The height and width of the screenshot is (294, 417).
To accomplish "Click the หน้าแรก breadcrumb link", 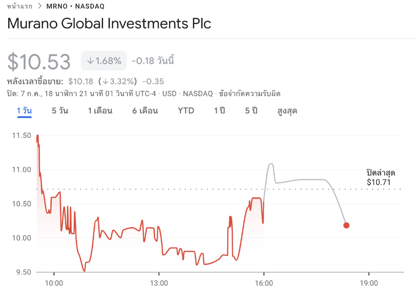I will coord(20,6).
